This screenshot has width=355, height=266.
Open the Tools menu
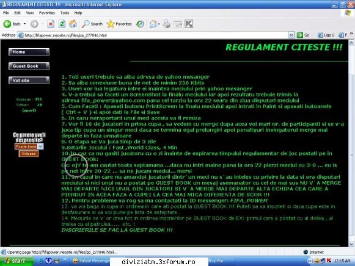click(x=65, y=13)
